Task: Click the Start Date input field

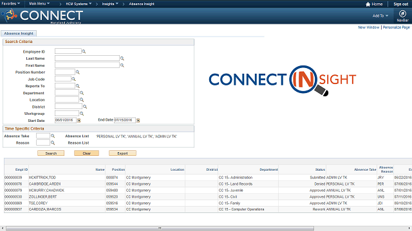Action: [66, 120]
